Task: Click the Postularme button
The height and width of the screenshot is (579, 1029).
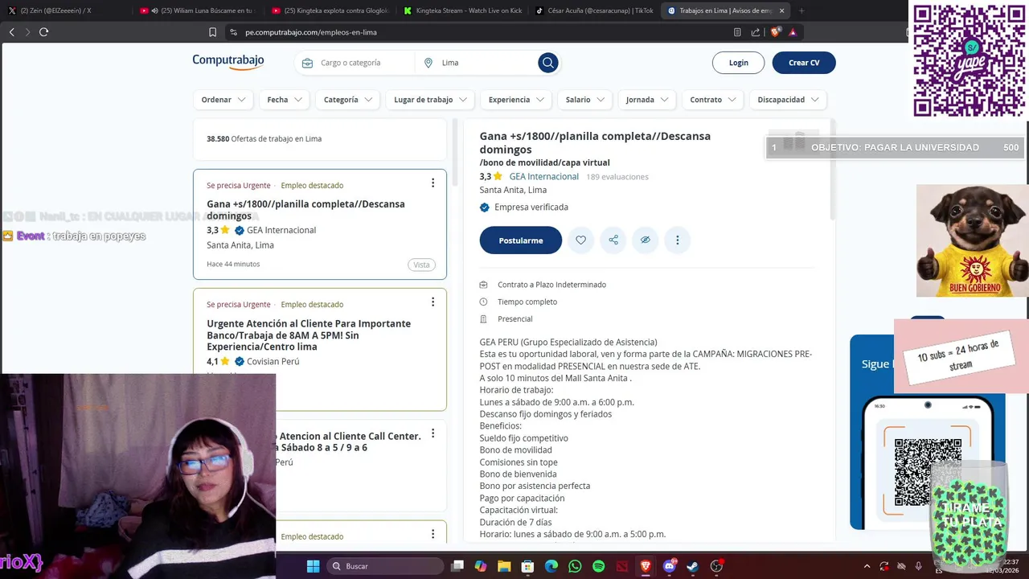Action: (x=520, y=240)
